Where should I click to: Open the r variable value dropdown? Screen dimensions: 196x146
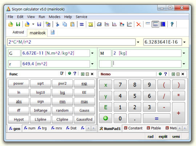tap(92, 64)
